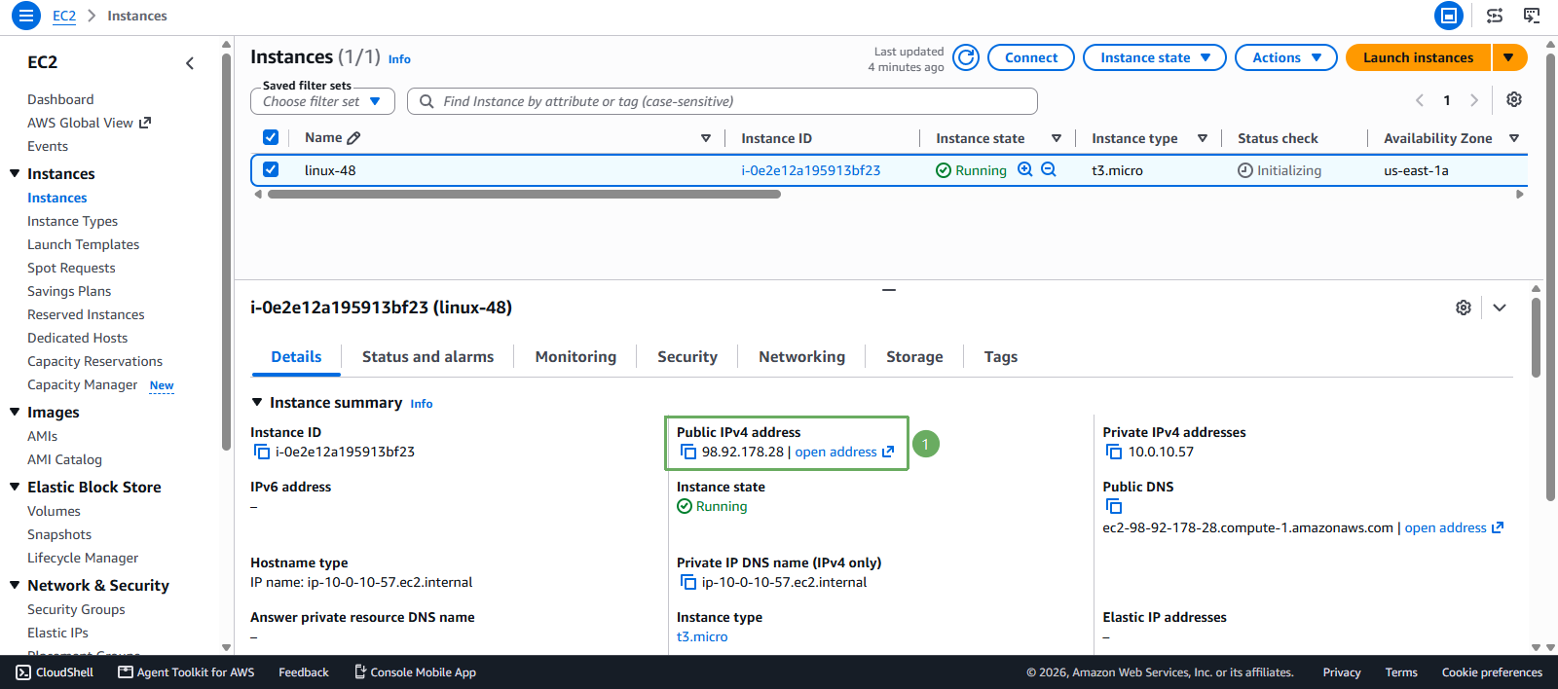Collapse the Instance summary section
Viewport: 1558px width, 689px height.
pos(257,402)
